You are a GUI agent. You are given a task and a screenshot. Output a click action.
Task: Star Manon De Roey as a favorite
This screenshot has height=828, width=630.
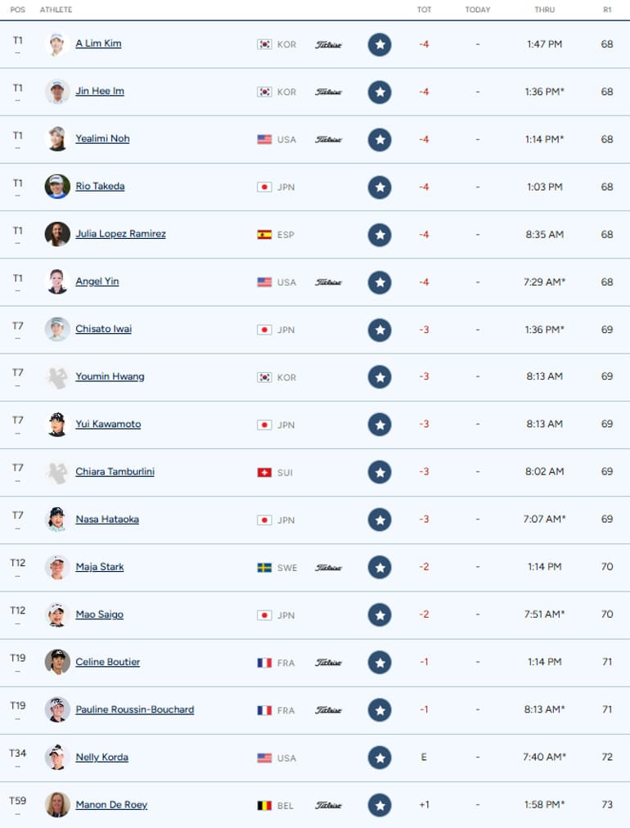[x=379, y=805]
